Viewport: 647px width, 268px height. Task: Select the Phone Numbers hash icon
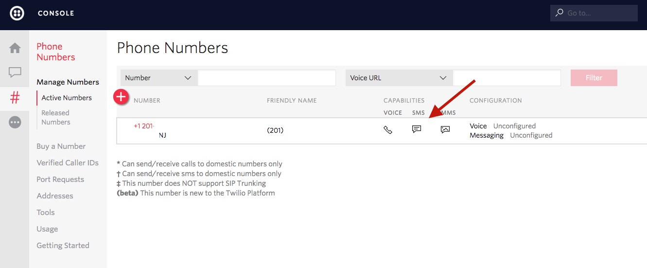coord(15,98)
